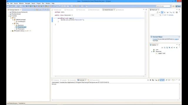Maximize the Package Explorer view
188x105 pixels.
click(48, 10)
